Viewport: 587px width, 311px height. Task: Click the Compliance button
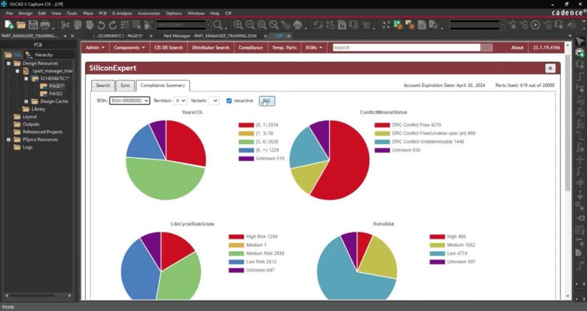(x=251, y=48)
